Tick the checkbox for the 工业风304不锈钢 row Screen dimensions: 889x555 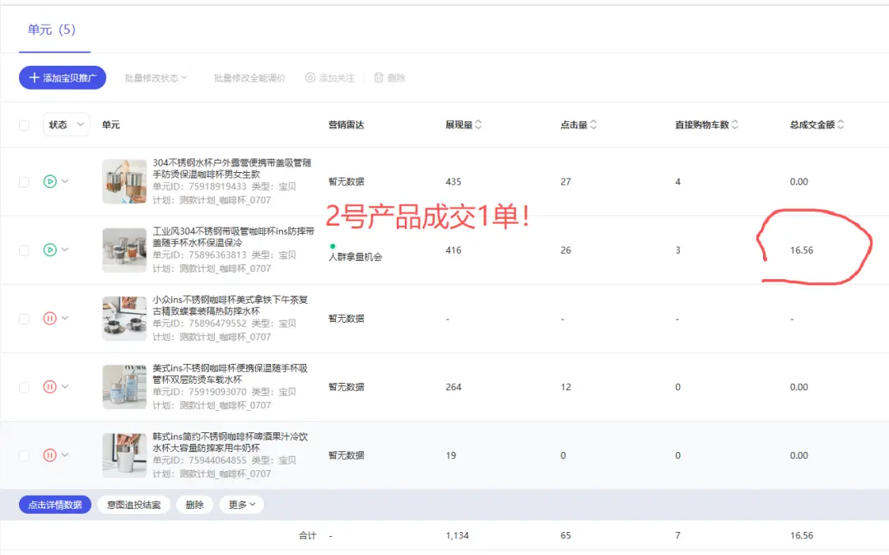tap(24, 250)
